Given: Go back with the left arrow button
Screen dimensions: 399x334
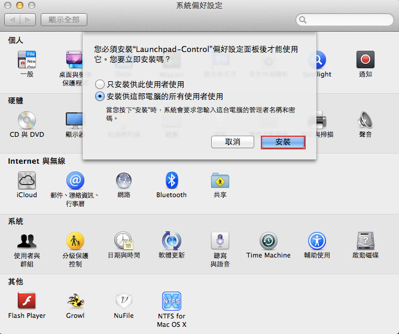Looking at the screenshot, I should pyautogui.click(x=13, y=20).
